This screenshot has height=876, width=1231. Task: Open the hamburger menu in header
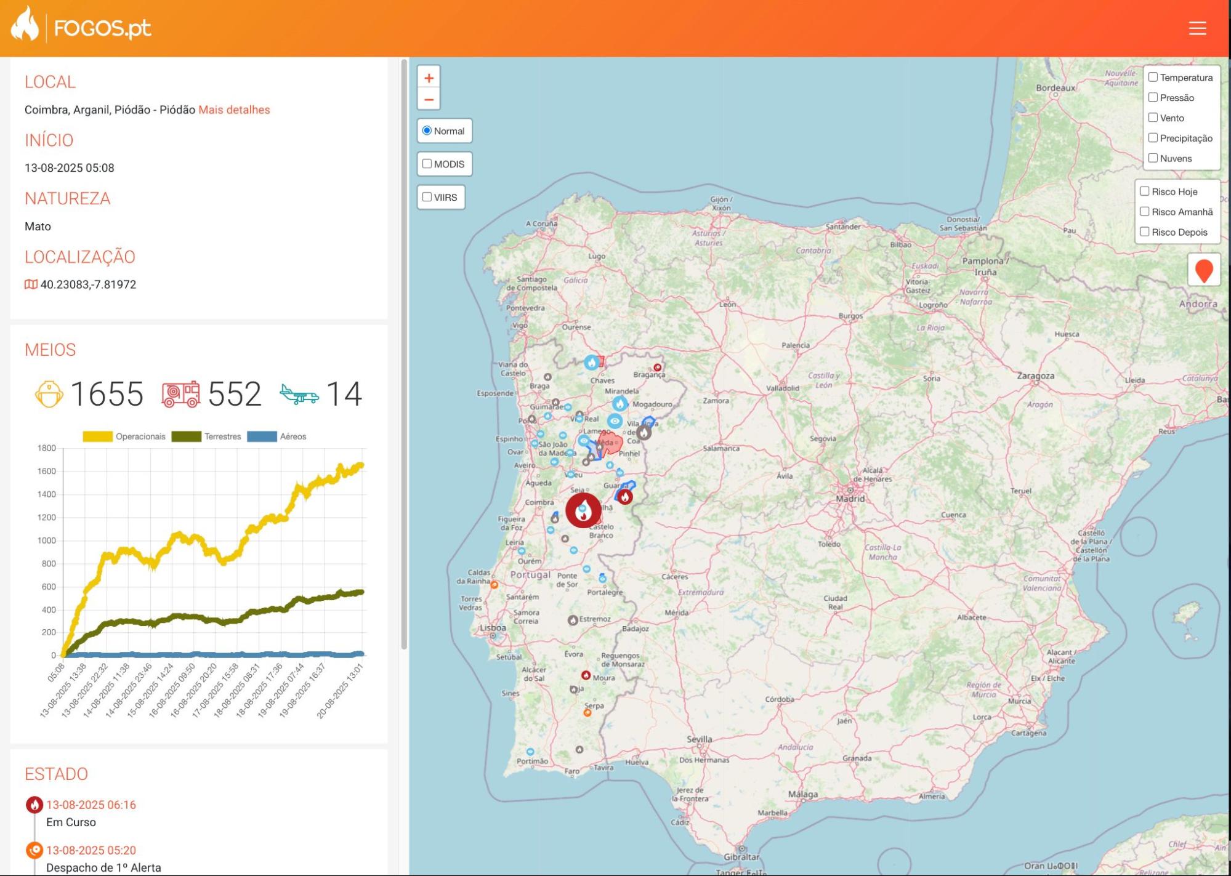point(1197,28)
